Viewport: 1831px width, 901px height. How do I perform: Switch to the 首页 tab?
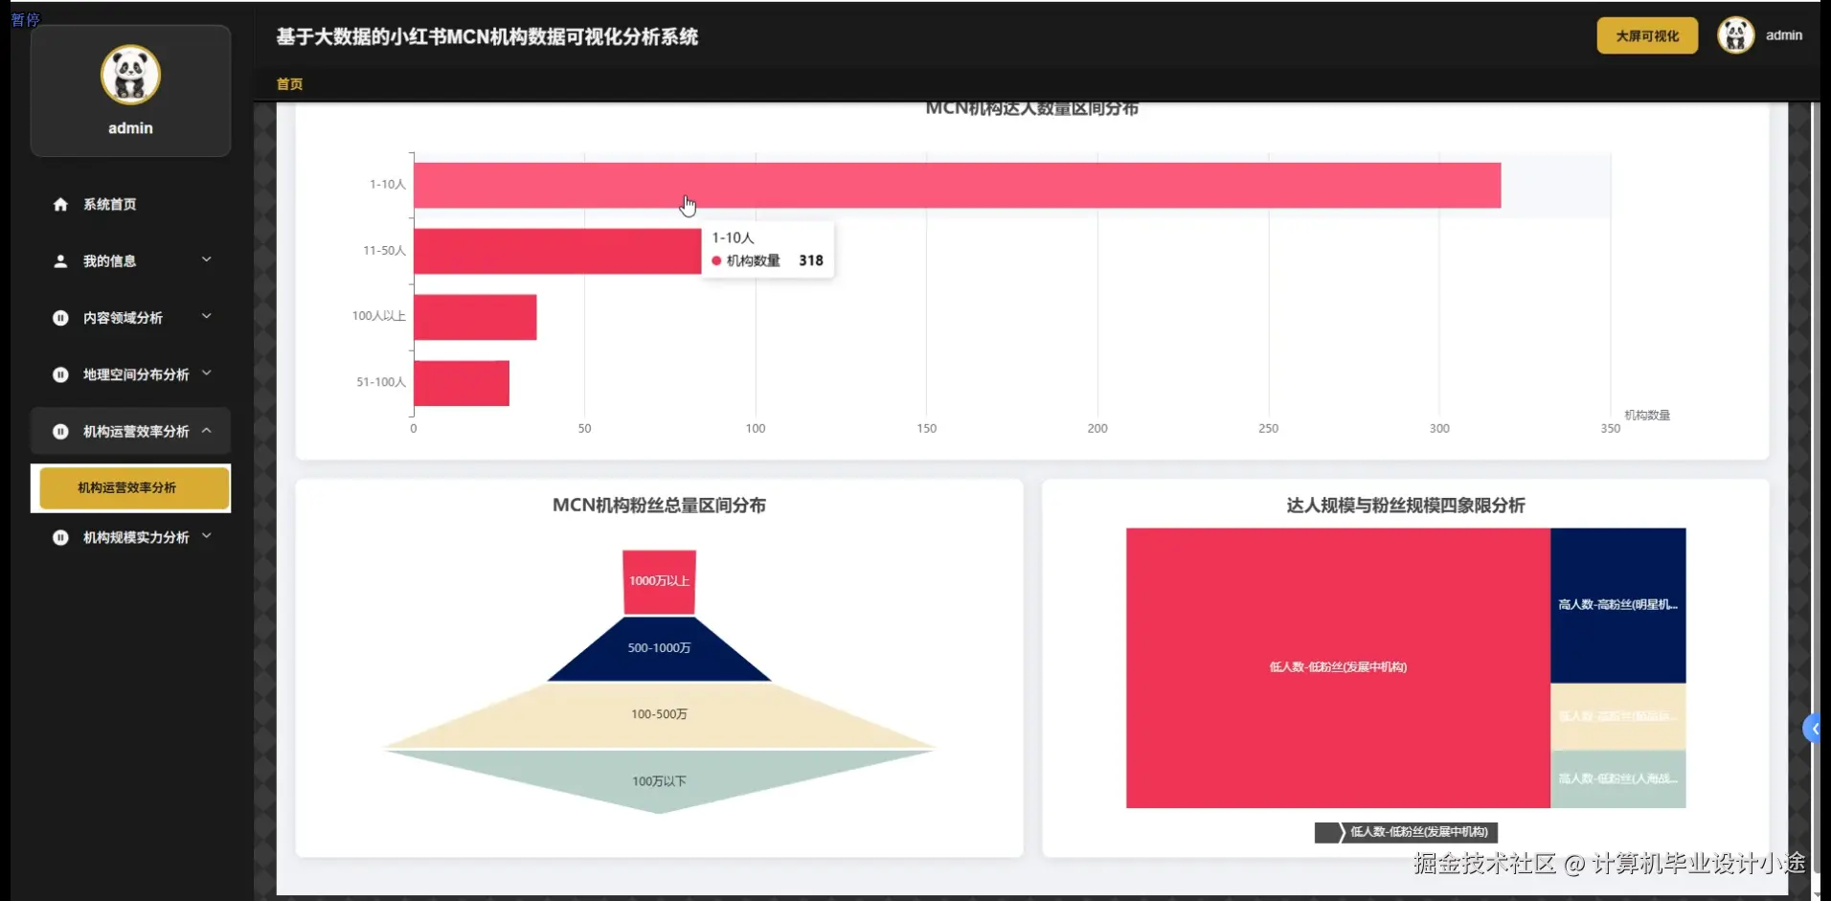point(289,84)
